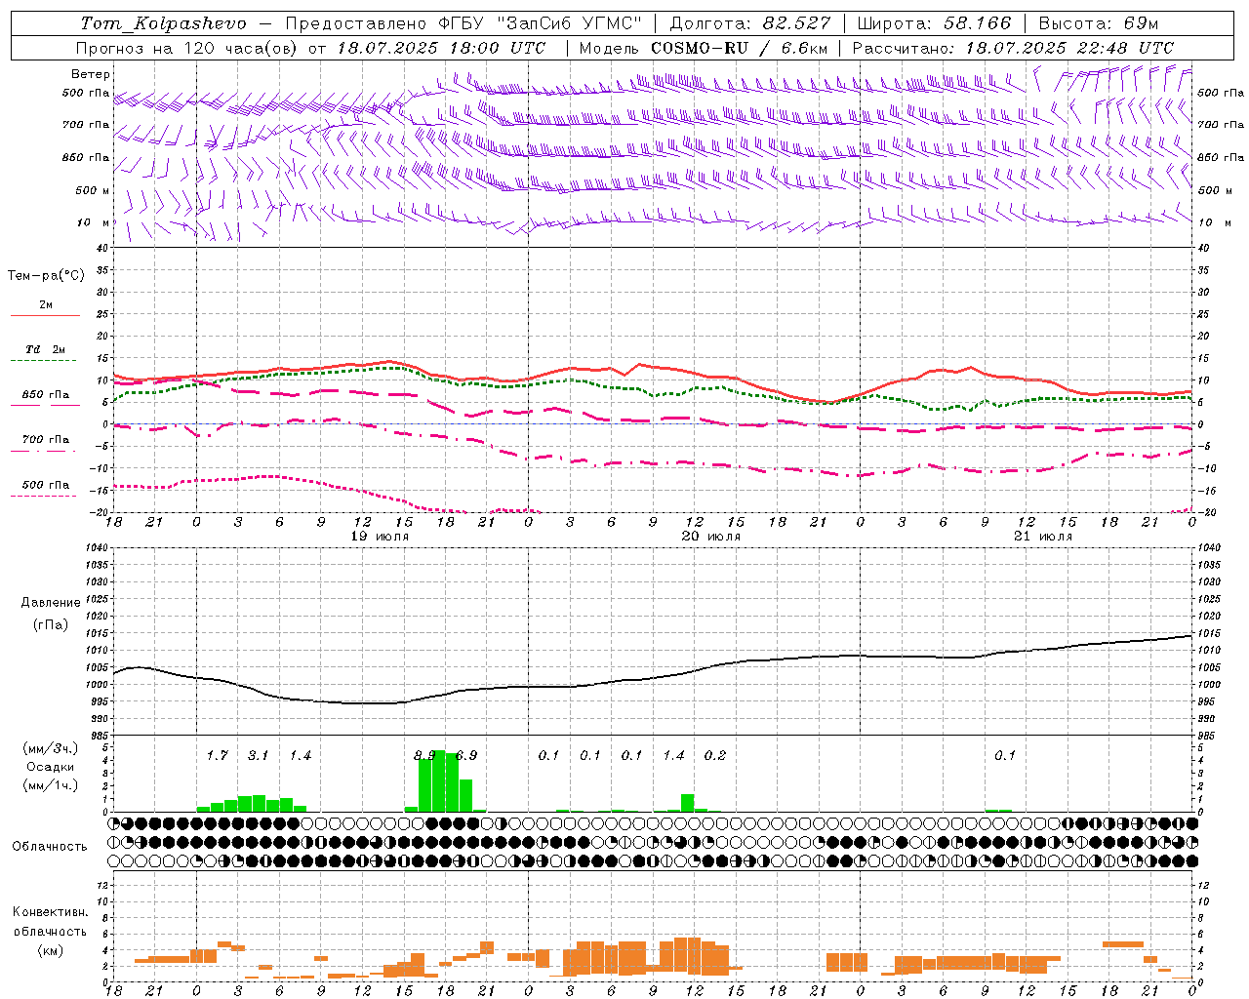Click the '19 июля' date label
Screen dimensions: 1249x999
click(x=380, y=537)
